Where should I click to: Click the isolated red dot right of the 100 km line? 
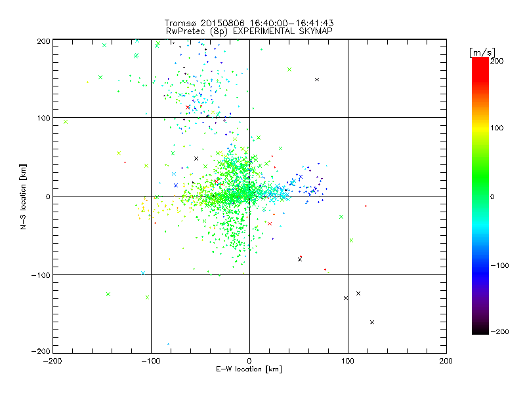pos(366,206)
